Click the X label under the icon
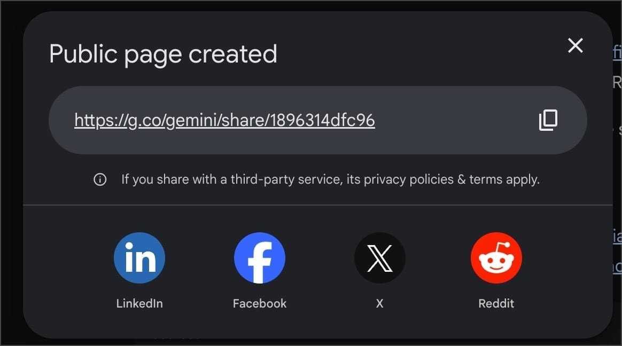The width and height of the screenshot is (622, 346). [x=379, y=304]
